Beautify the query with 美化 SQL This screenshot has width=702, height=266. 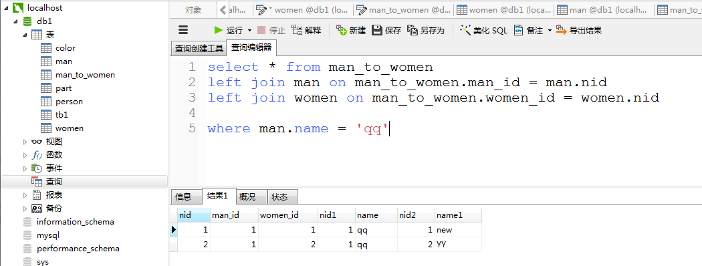(x=483, y=30)
